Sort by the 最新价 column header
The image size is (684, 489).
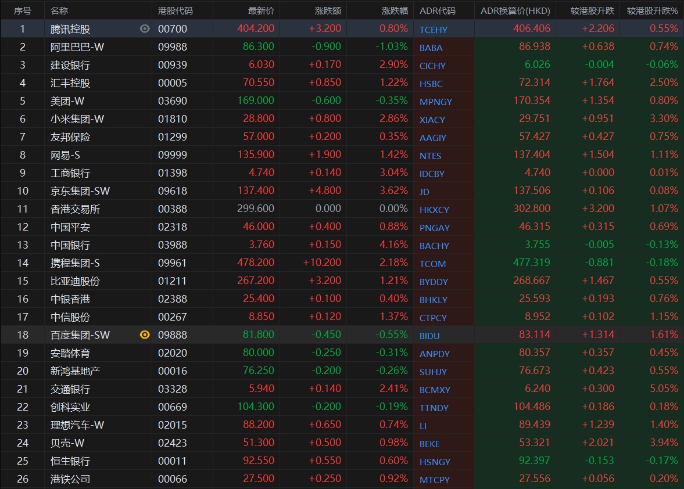pyautogui.click(x=261, y=10)
